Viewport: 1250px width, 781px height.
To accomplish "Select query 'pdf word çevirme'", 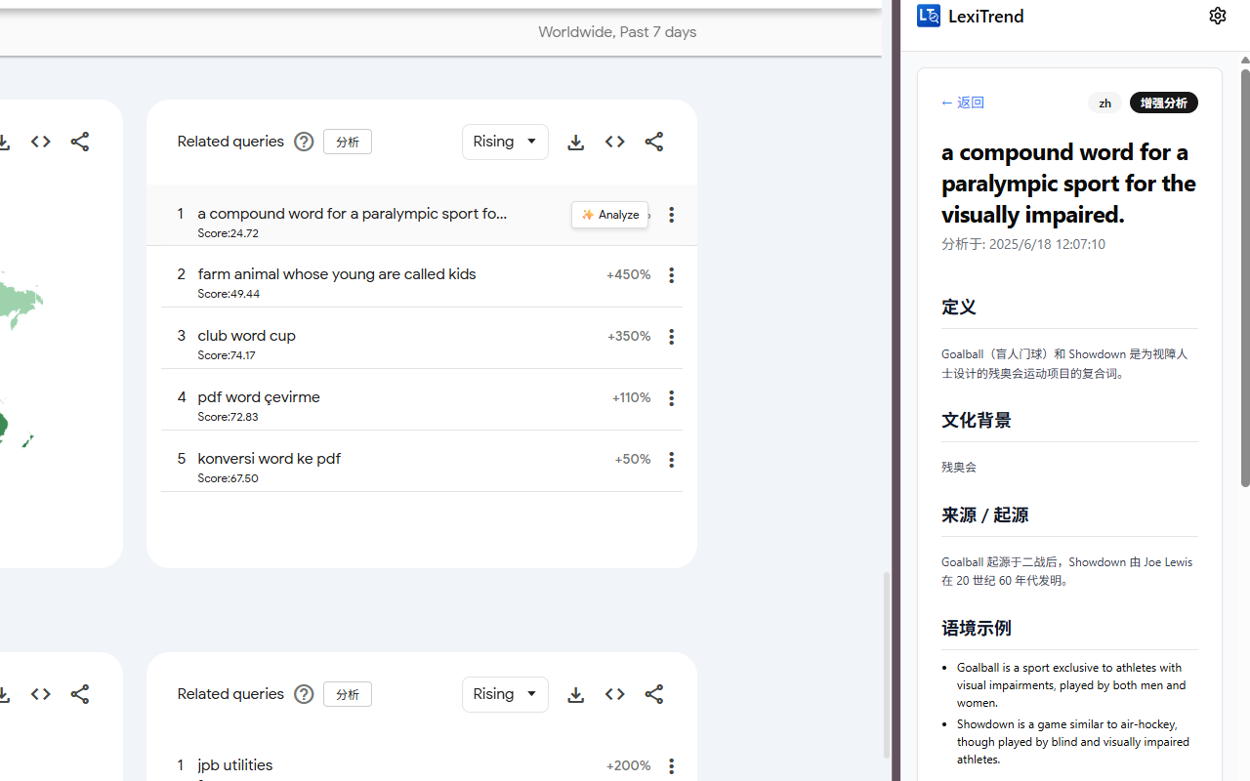I will click(259, 397).
